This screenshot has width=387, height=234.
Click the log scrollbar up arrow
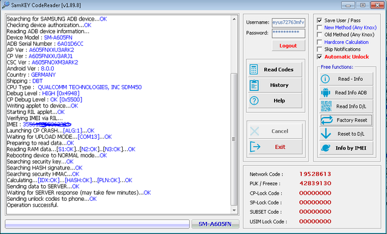click(234, 19)
